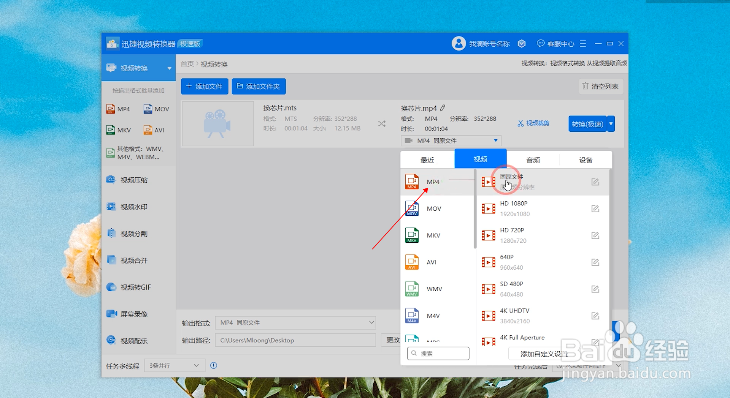Open the 3条并行 task threads dropdown
Screen dimensions: 730x398
[x=175, y=365]
